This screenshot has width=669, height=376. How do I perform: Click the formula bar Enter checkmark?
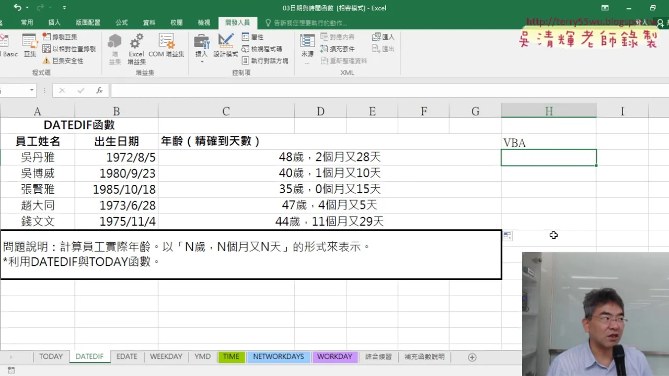[81, 90]
